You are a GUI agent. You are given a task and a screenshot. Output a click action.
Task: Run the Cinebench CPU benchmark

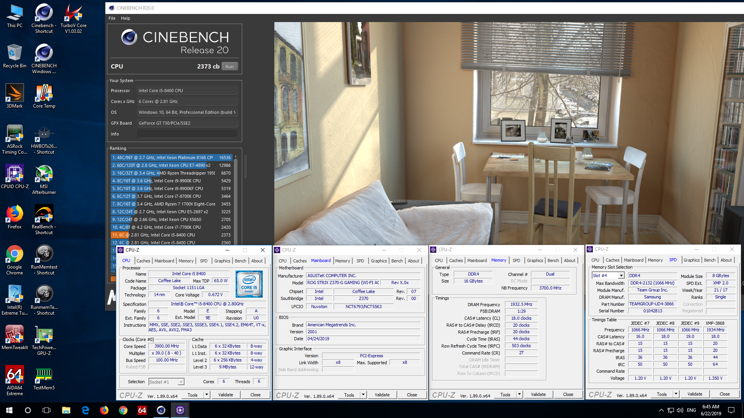point(230,67)
